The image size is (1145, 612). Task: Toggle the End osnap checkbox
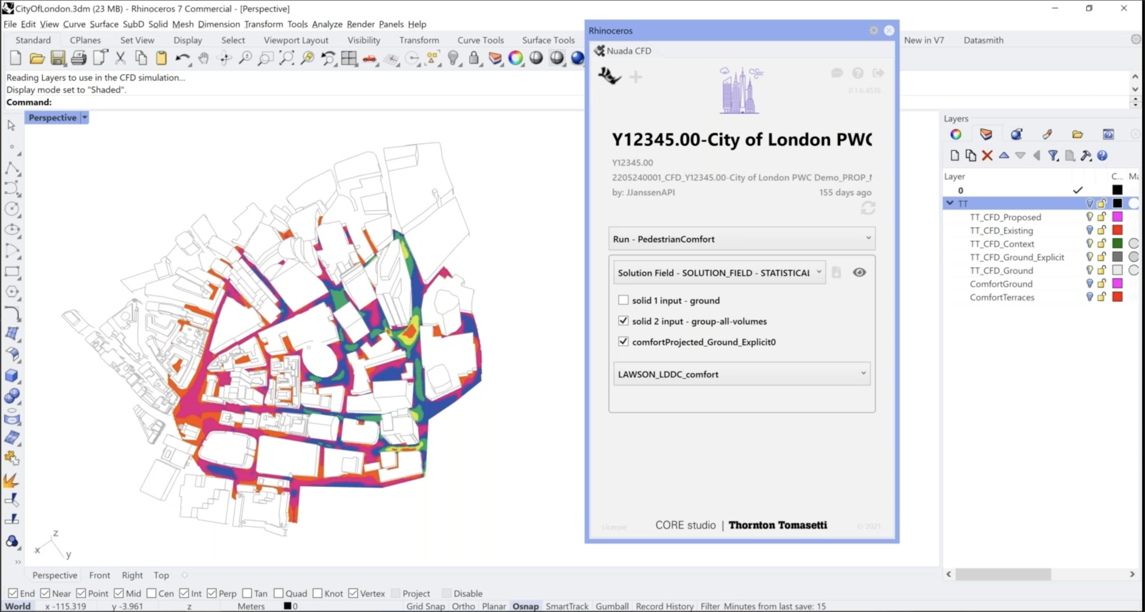click(x=13, y=593)
